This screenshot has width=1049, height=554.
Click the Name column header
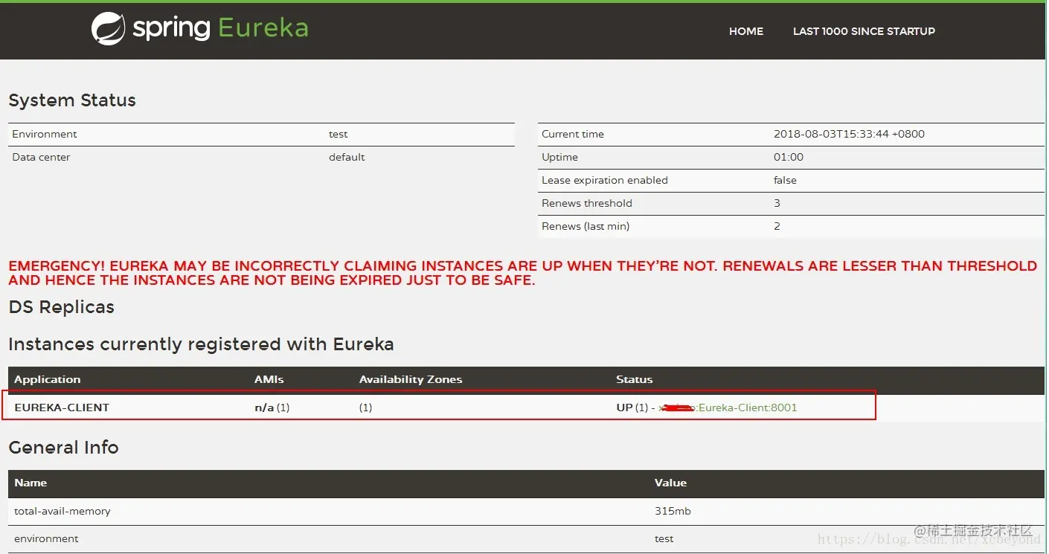coord(31,483)
